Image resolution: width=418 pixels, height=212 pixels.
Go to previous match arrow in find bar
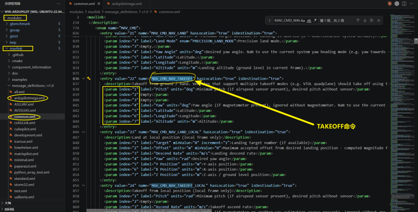pyautogui.click(x=358, y=21)
